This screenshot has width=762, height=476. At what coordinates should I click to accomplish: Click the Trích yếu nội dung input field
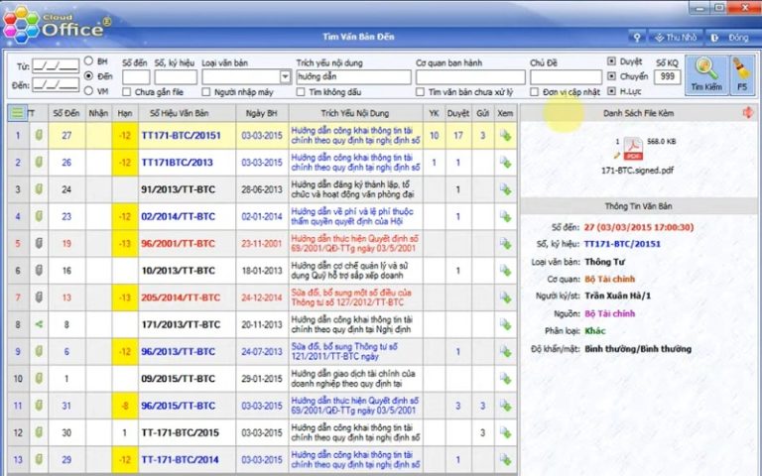[x=352, y=76]
